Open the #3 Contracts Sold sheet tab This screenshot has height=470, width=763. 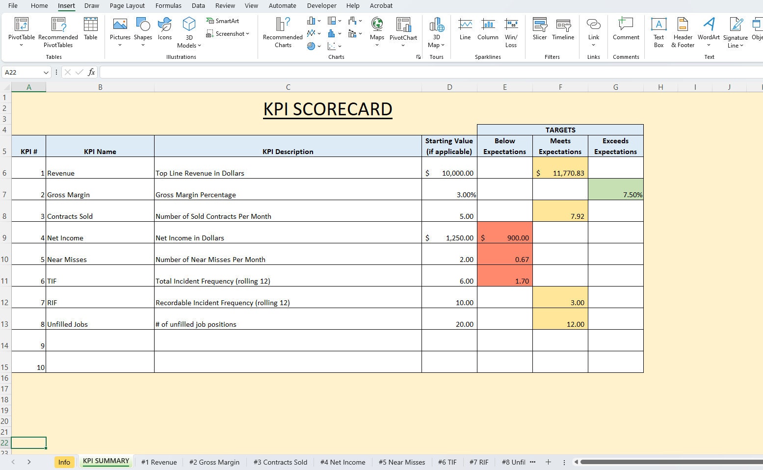click(280, 462)
